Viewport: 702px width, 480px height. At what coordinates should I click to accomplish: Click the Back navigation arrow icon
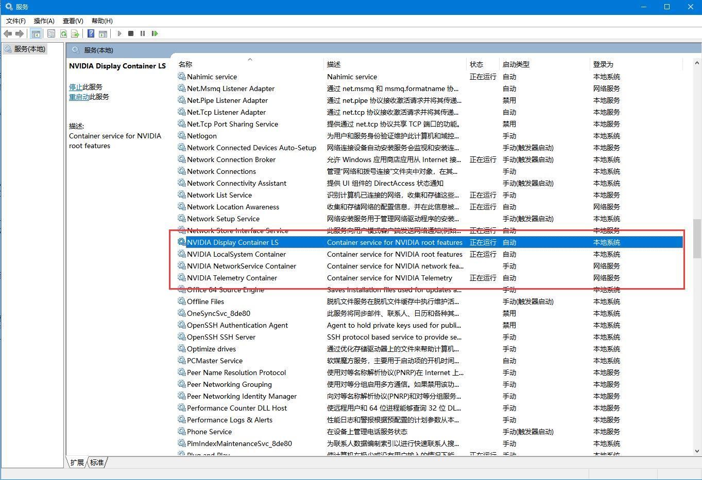[7, 33]
